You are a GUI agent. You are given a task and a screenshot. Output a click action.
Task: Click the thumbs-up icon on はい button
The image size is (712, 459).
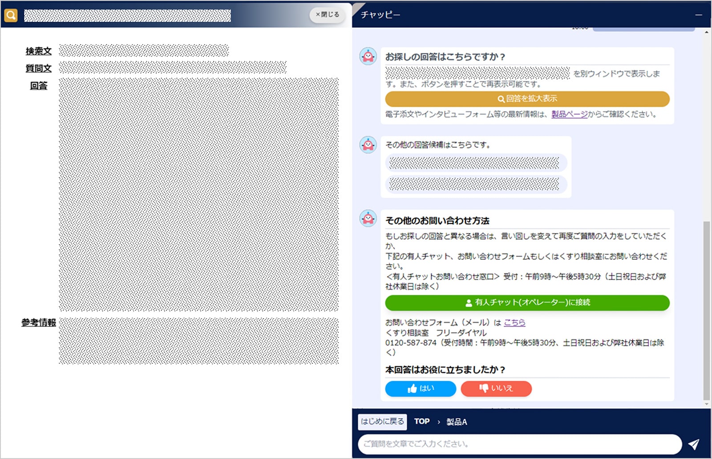[x=412, y=388]
